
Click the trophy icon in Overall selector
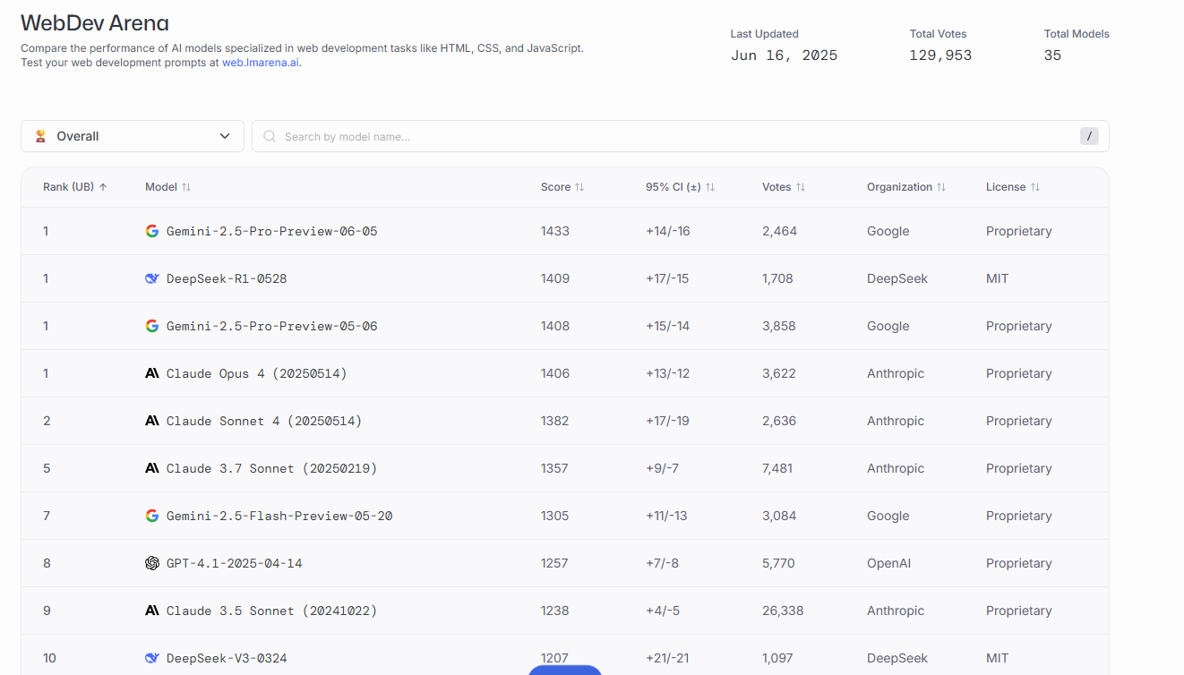click(40, 136)
